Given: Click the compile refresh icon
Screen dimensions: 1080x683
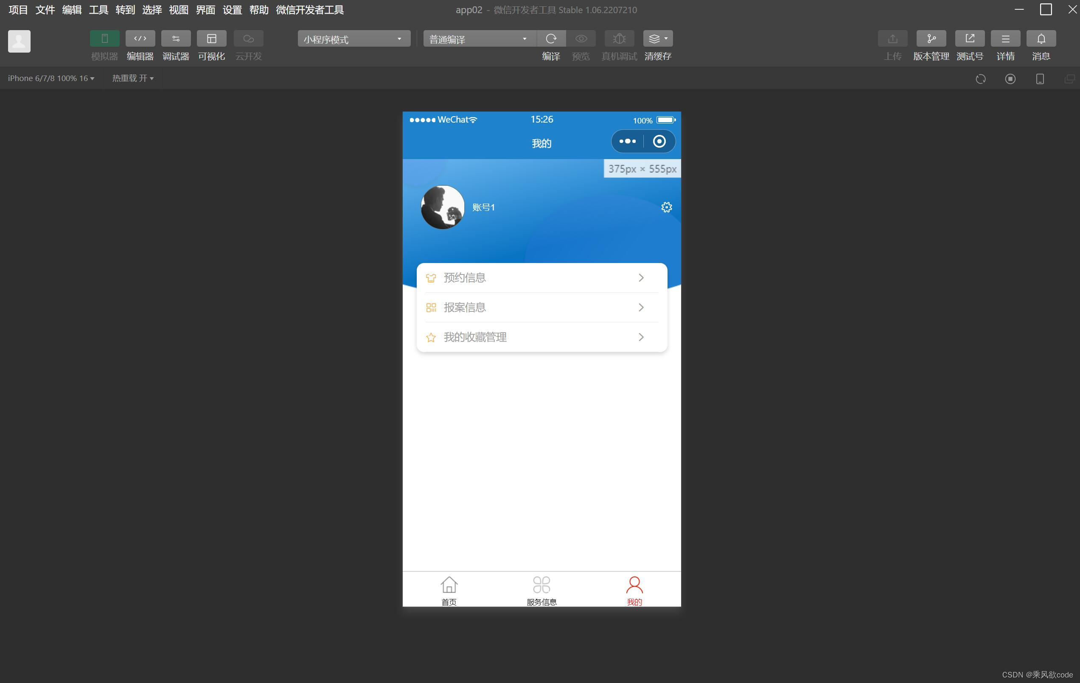Looking at the screenshot, I should [551, 39].
